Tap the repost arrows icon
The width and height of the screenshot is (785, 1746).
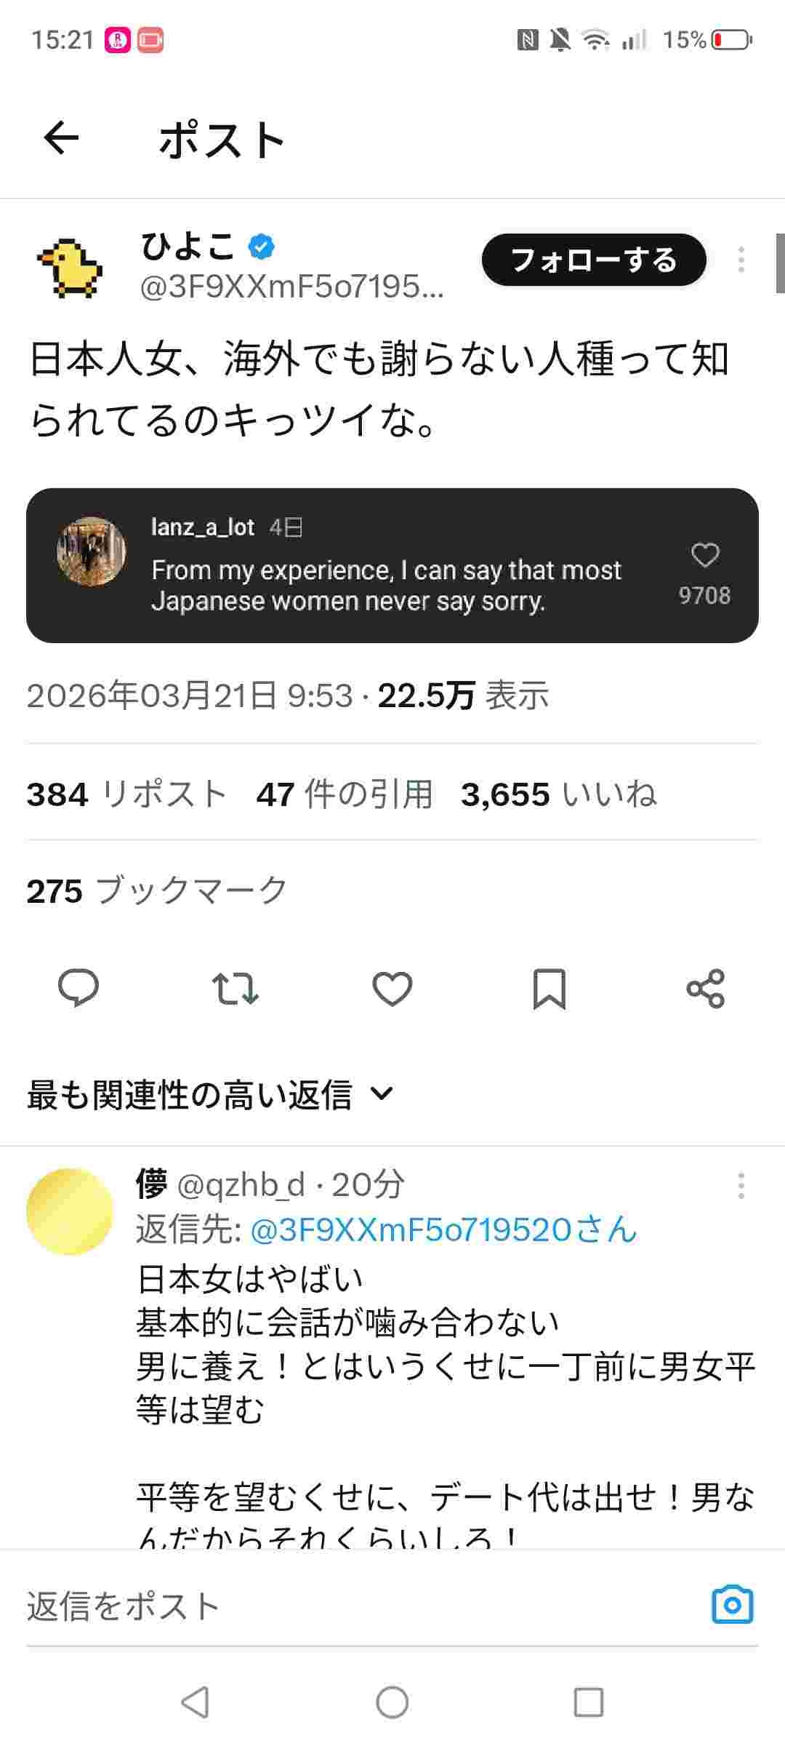click(235, 988)
